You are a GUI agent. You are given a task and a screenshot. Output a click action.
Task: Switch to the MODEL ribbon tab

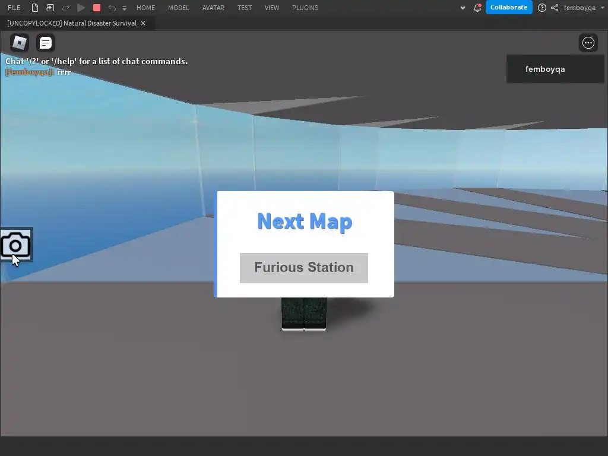[178, 8]
